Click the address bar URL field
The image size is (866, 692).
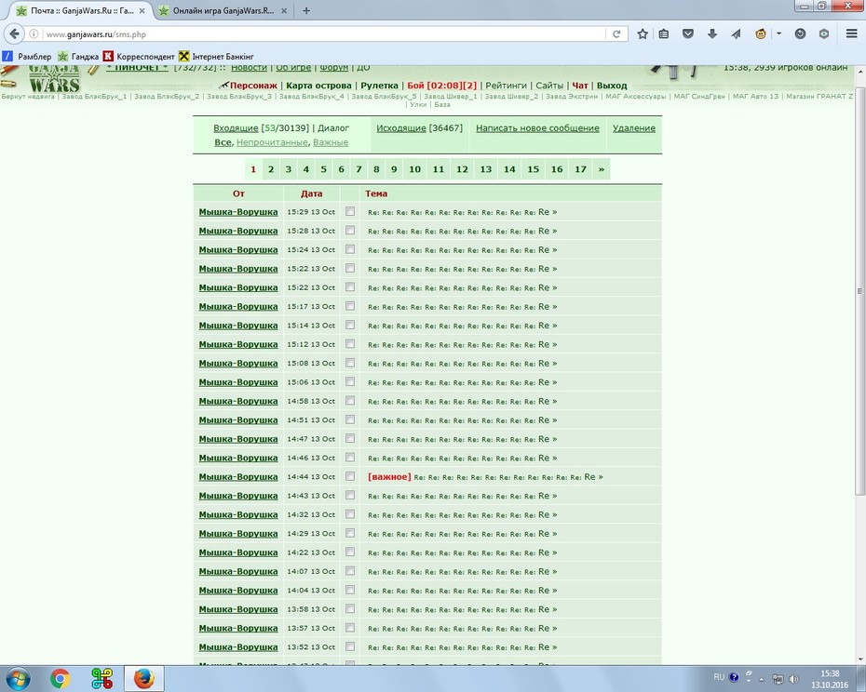tap(324, 34)
